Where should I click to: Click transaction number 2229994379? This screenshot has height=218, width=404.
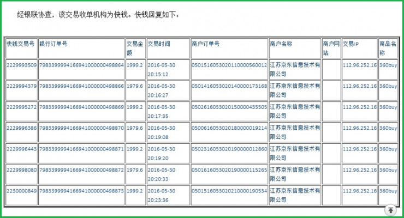pyautogui.click(x=22, y=86)
